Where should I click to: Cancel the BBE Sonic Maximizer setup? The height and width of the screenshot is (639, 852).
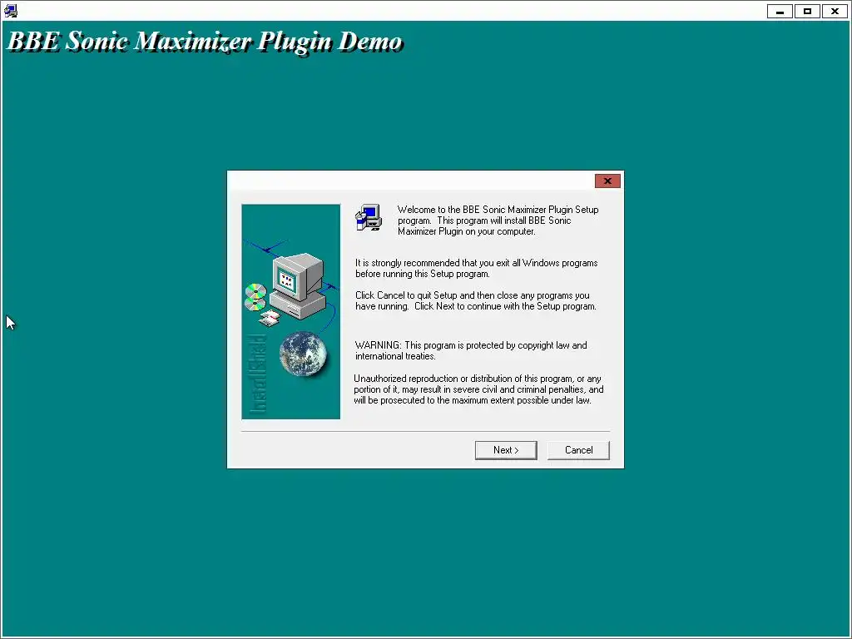point(578,450)
